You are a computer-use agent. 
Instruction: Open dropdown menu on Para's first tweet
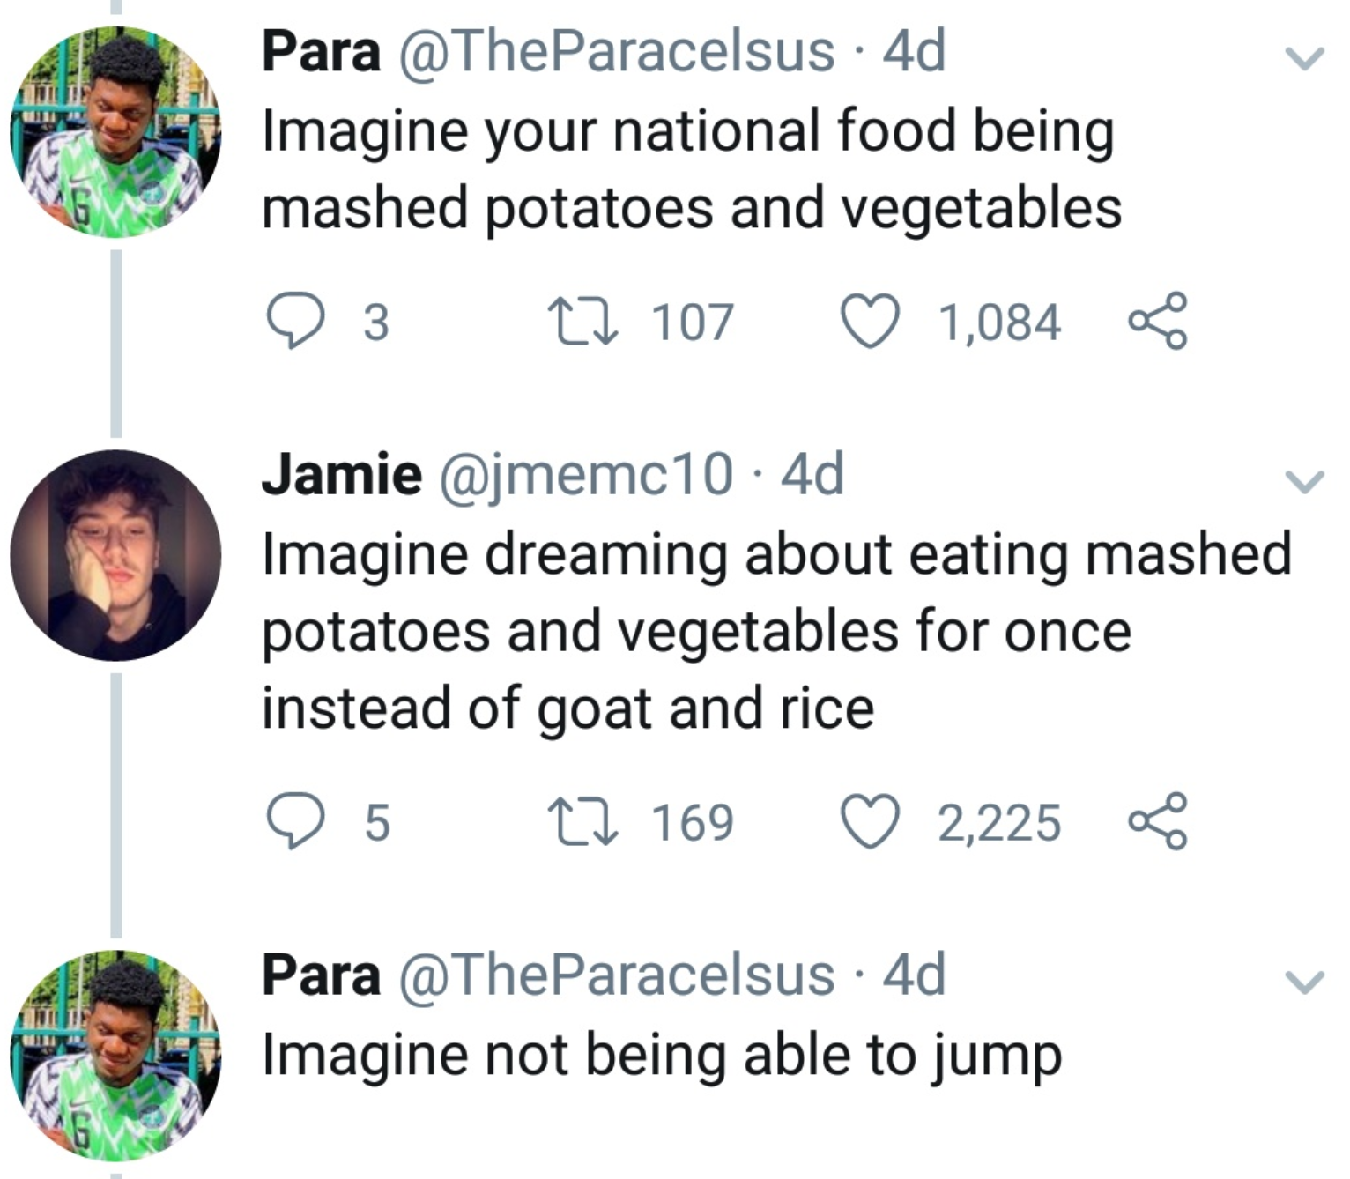coord(1304,58)
